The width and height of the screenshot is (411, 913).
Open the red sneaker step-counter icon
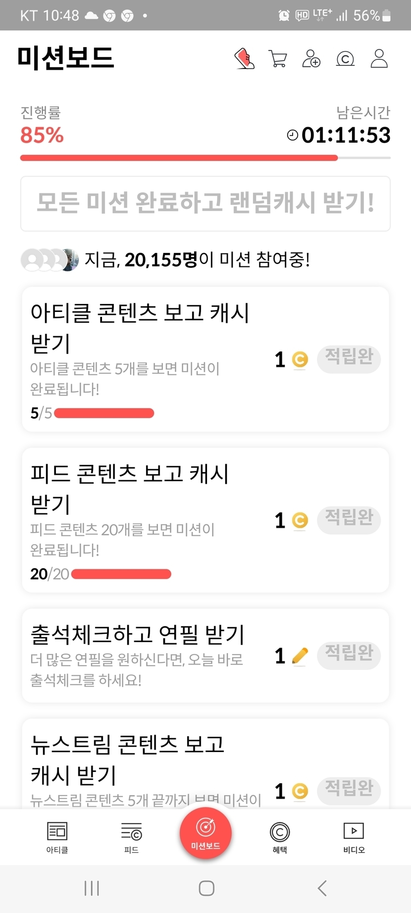[x=244, y=58]
